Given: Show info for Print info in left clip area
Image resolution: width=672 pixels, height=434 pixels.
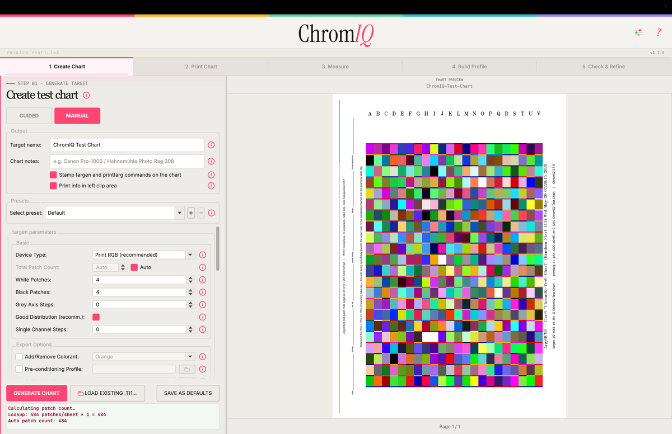Looking at the screenshot, I should pyautogui.click(x=211, y=186).
